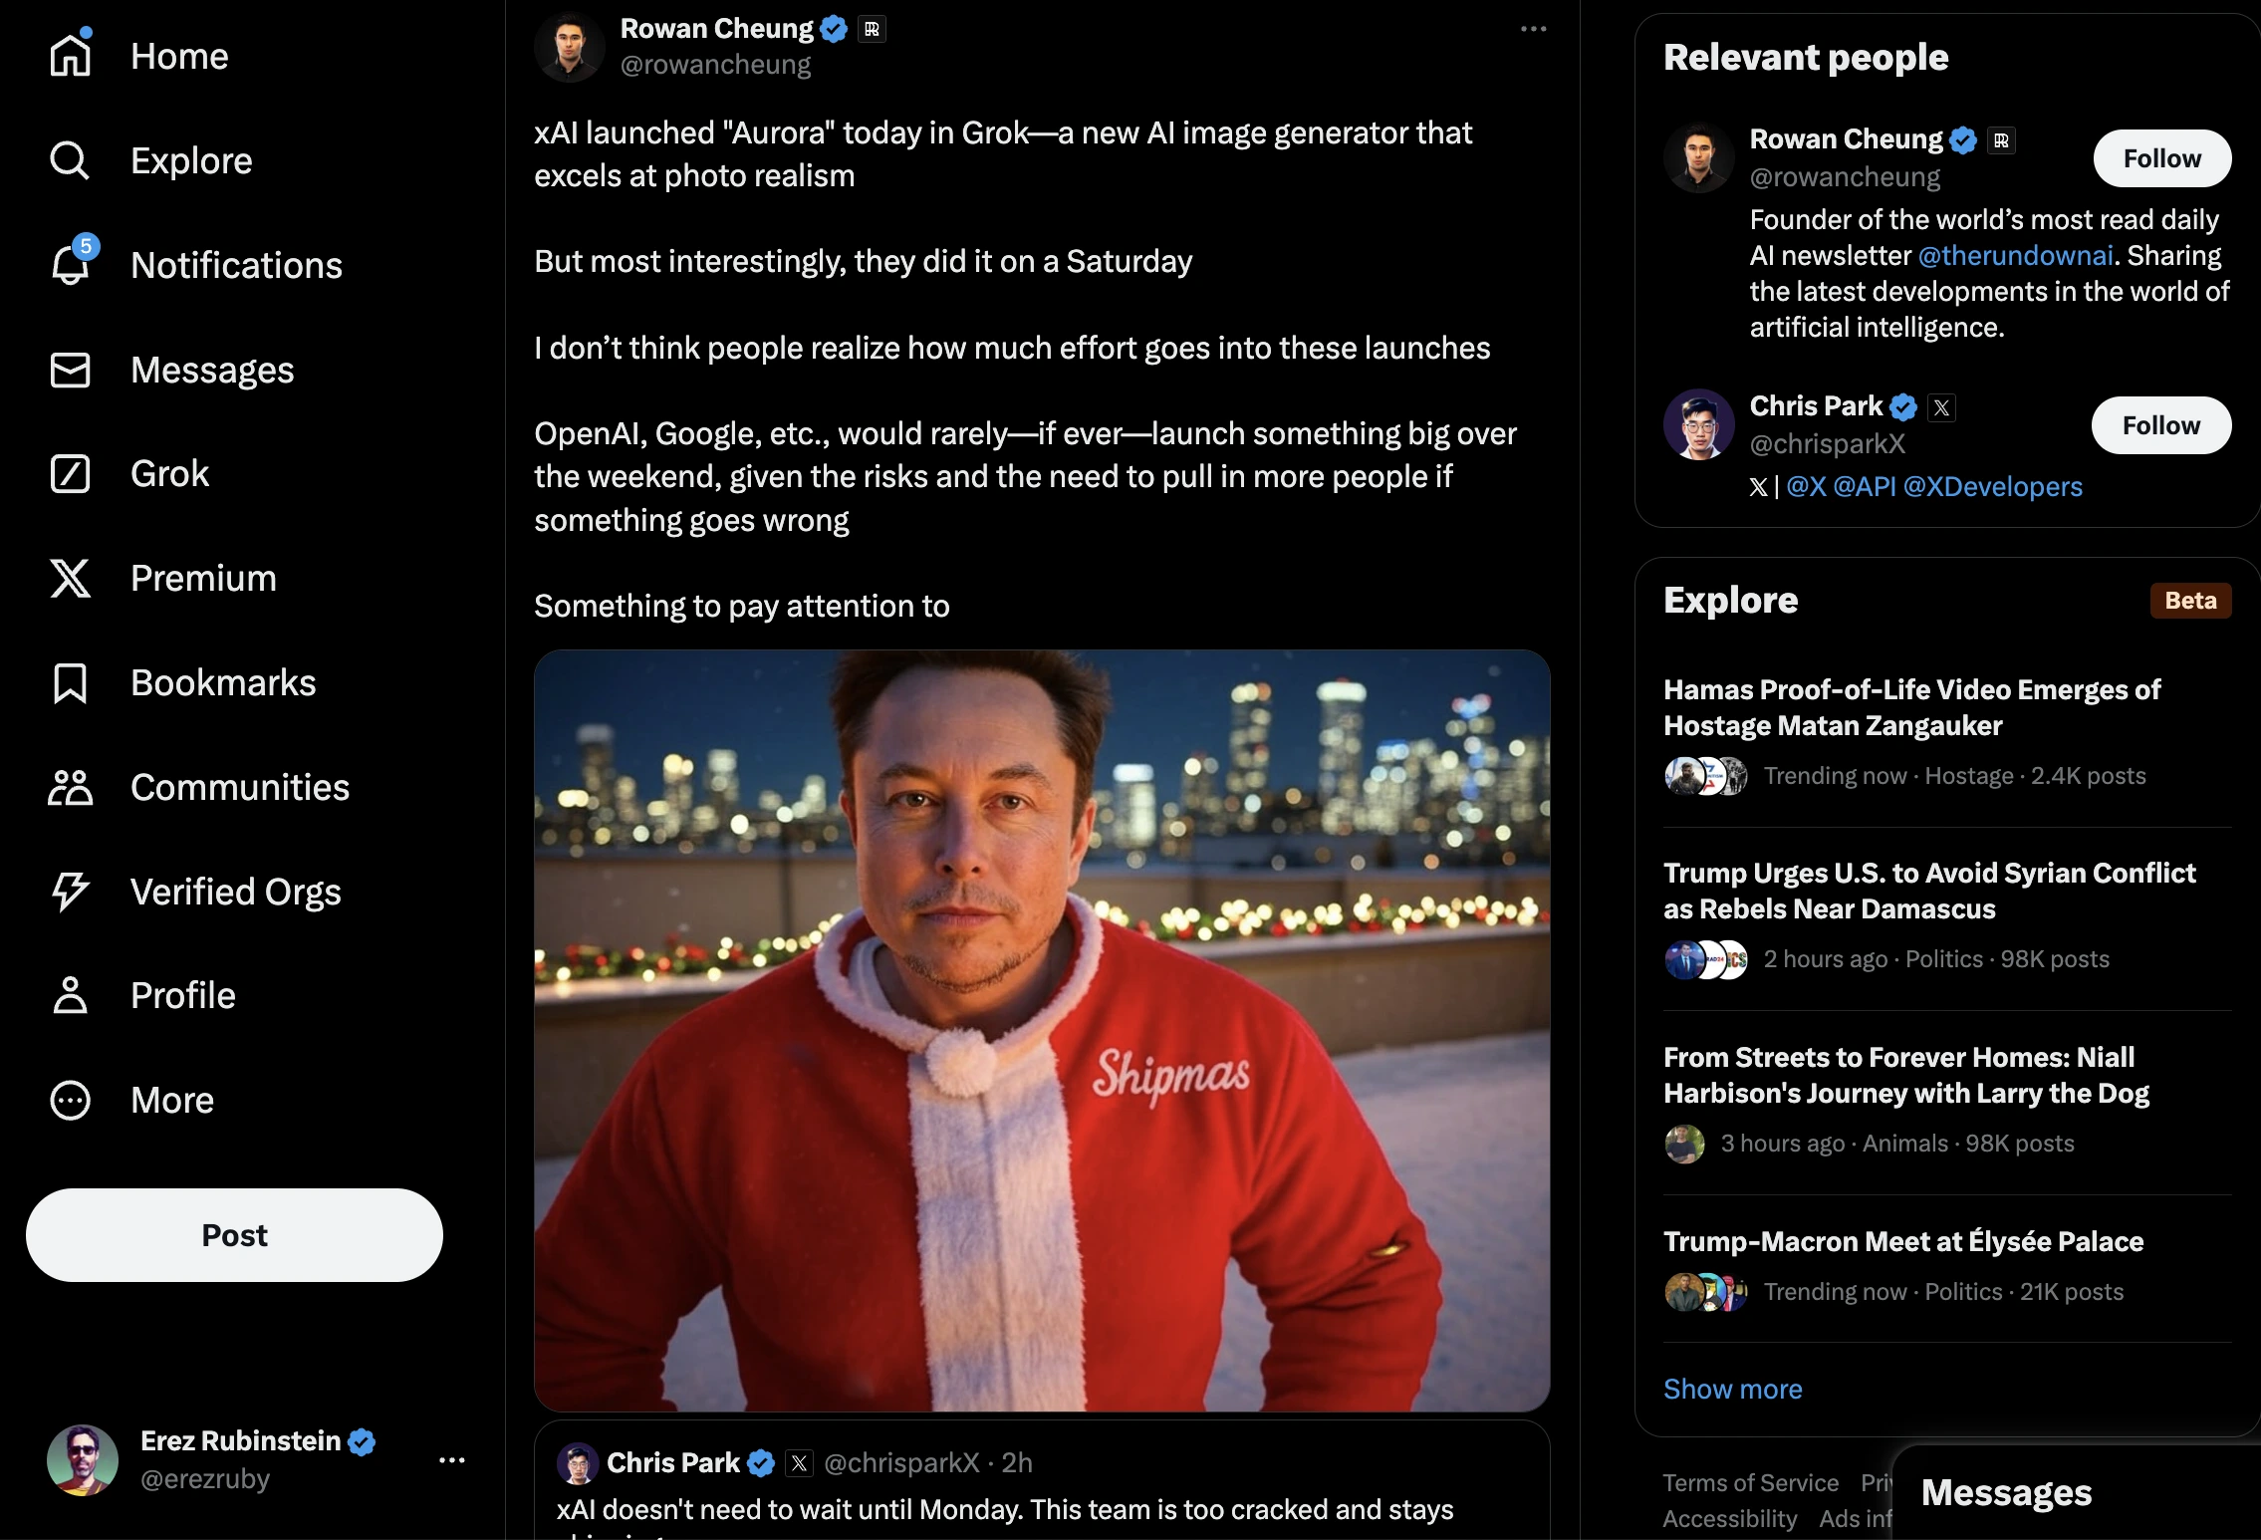The height and width of the screenshot is (1540, 2261).
Task: Open the Communities people icon
Action: pyautogui.click(x=71, y=787)
